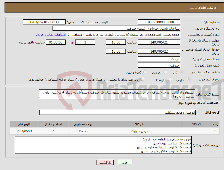Open the اطلاعات تماس خریدار link
The height and width of the screenshot is (170, 224).
[51, 35]
